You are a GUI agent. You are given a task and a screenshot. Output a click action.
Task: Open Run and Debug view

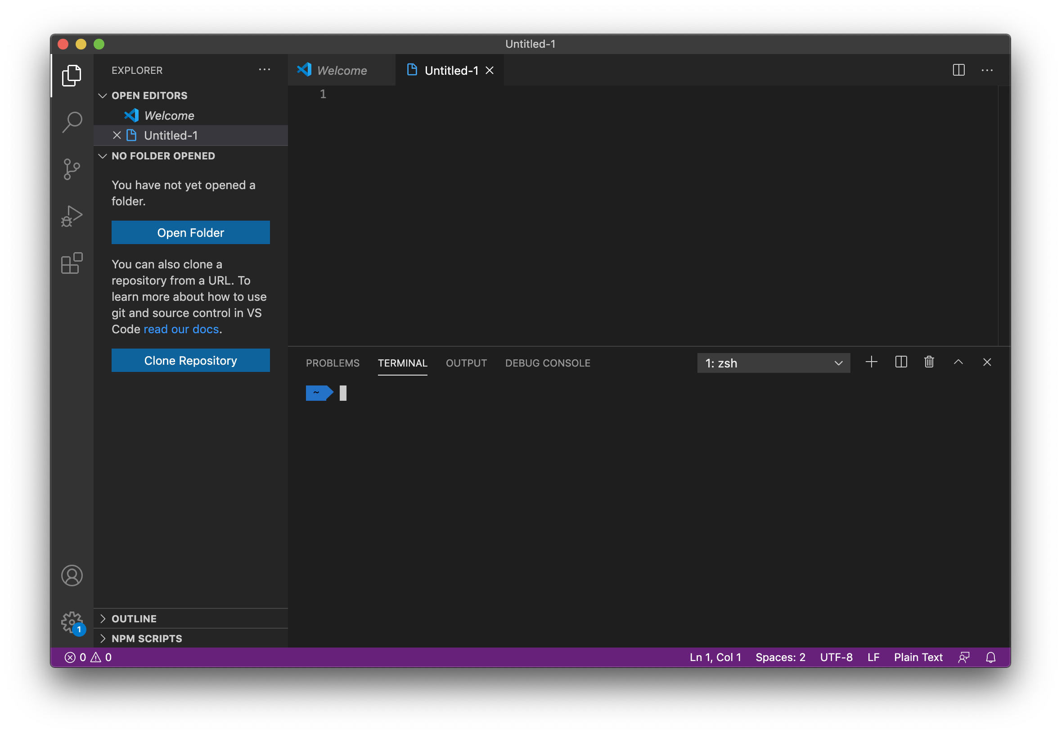[72, 216]
